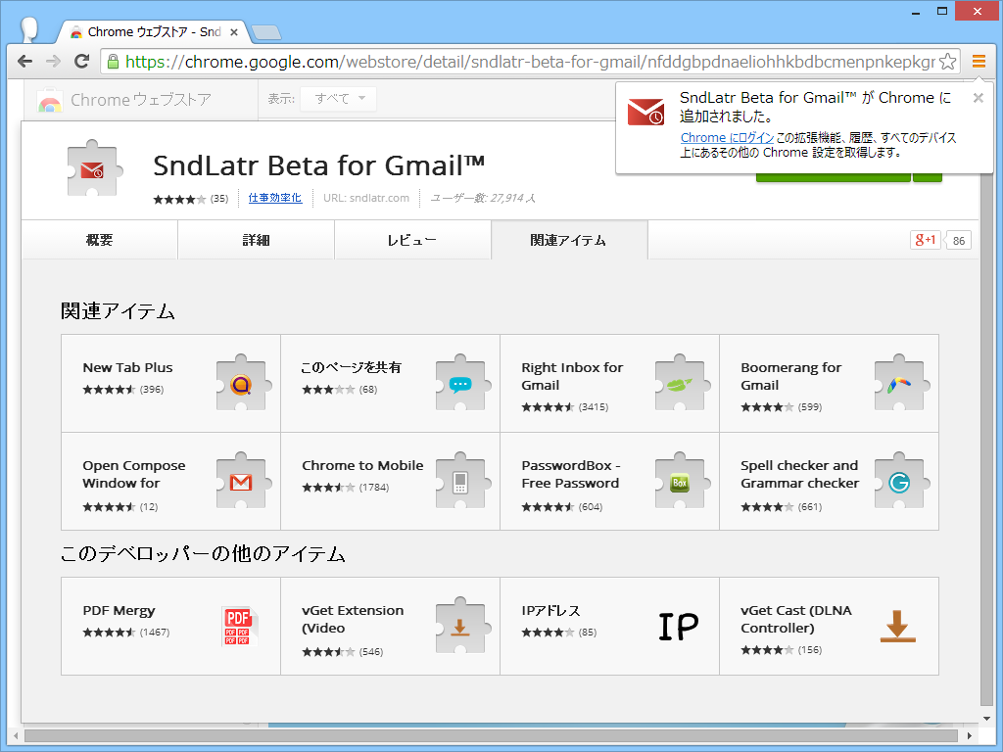Click the Right Inbox for Gmail leaf icon
This screenshot has height=752, width=1003.
[x=681, y=384]
